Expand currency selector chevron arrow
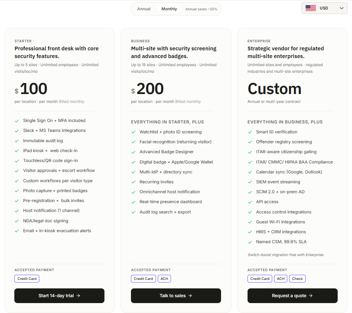The width and height of the screenshot is (352, 313). coord(341,8)
